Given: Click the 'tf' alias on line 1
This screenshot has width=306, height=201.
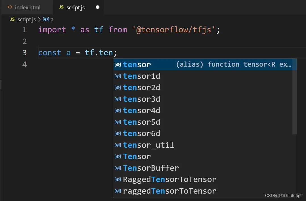Looking at the screenshot, I should pyautogui.click(x=99, y=30).
